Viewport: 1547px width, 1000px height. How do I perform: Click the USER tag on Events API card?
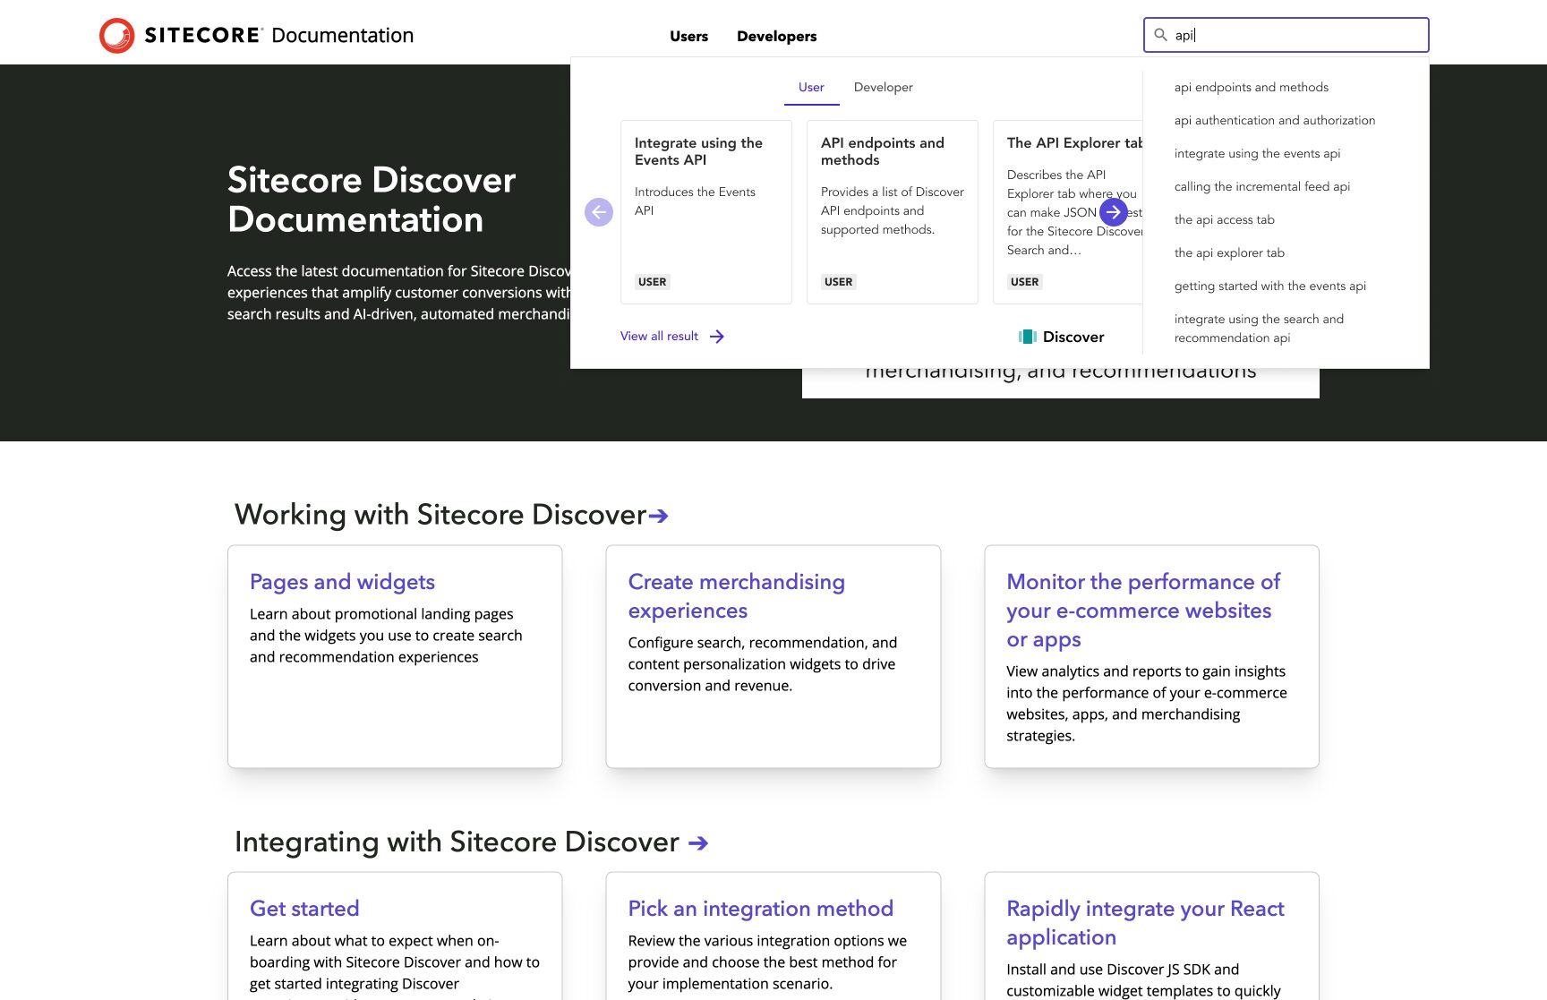click(652, 282)
